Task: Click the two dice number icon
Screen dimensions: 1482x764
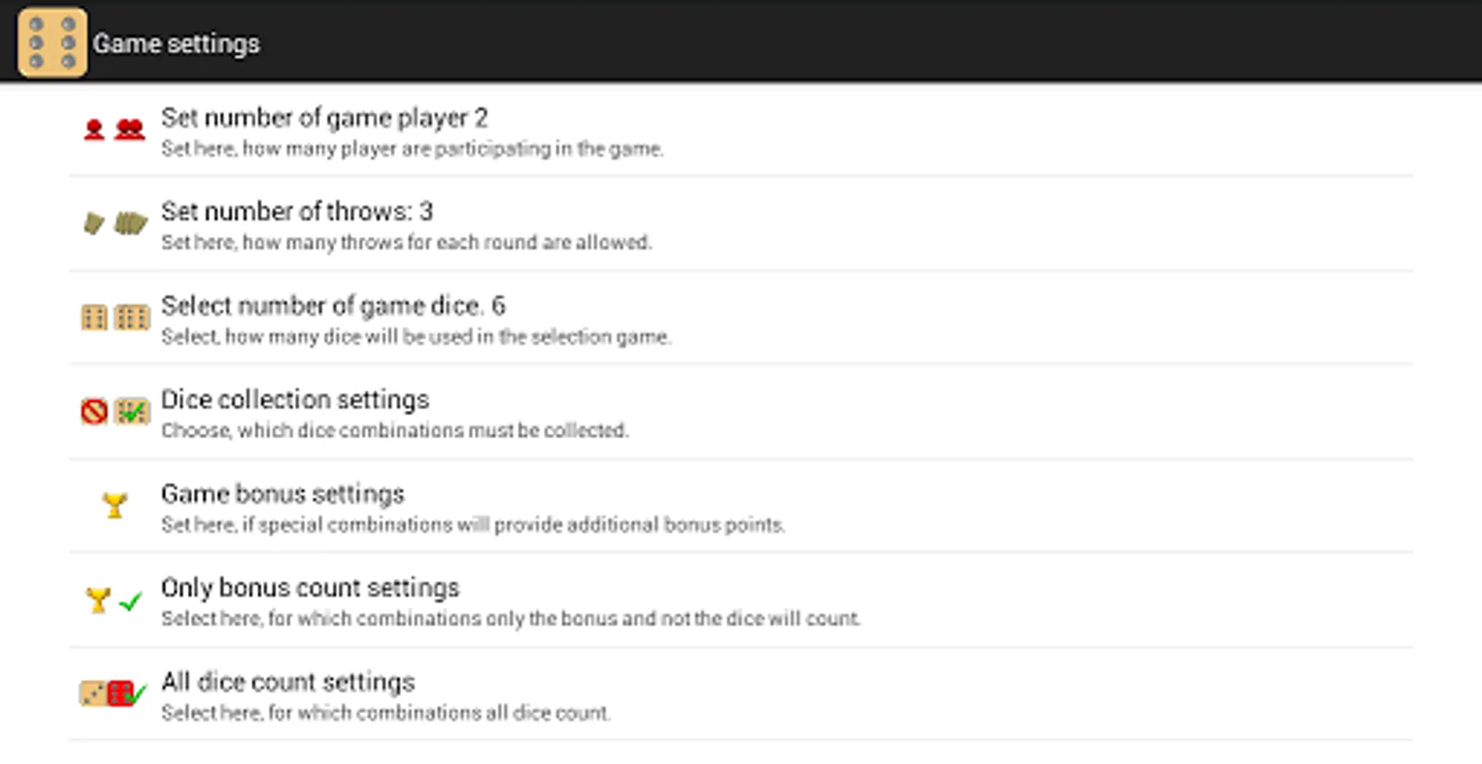Action: pos(115,317)
